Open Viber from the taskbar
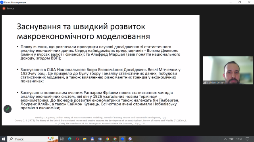The width and height of the screenshot is (254, 142). (130, 139)
